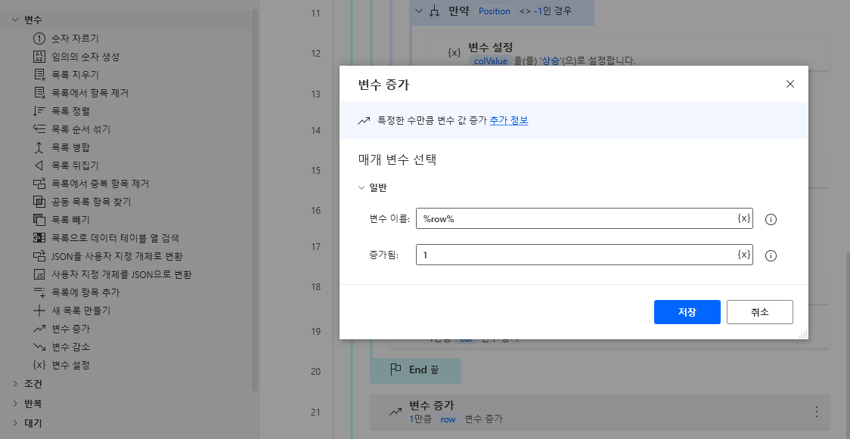
Task: Select 목록 병합 action text
Action: tap(70, 147)
